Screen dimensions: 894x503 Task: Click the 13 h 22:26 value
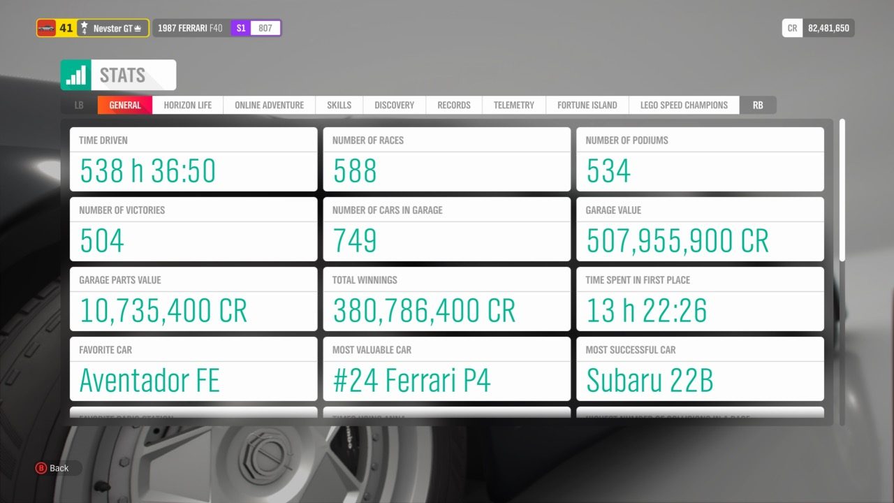[x=647, y=311]
